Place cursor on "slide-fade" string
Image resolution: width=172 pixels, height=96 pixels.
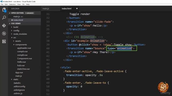103,22
